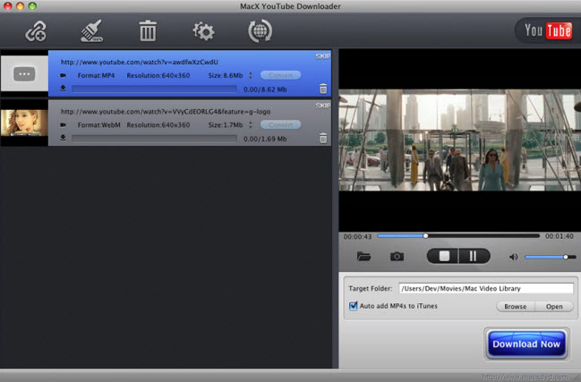This screenshot has height=382, width=581.
Task: Click the Browse button
Action: pyautogui.click(x=516, y=307)
